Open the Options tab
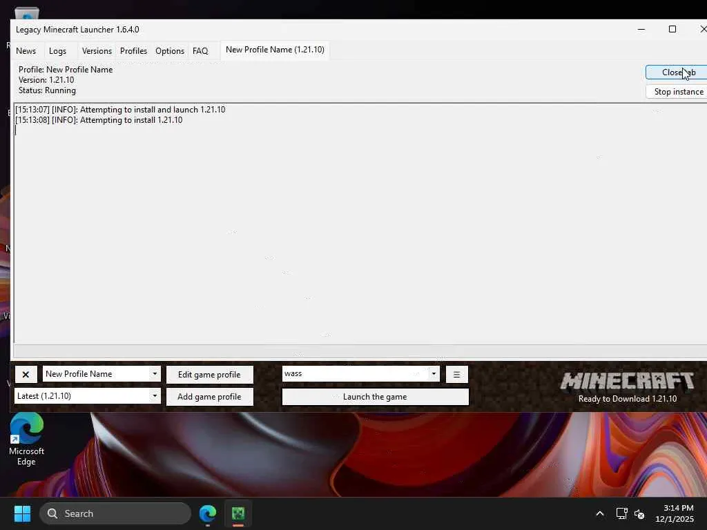This screenshot has height=530, width=707. point(170,51)
